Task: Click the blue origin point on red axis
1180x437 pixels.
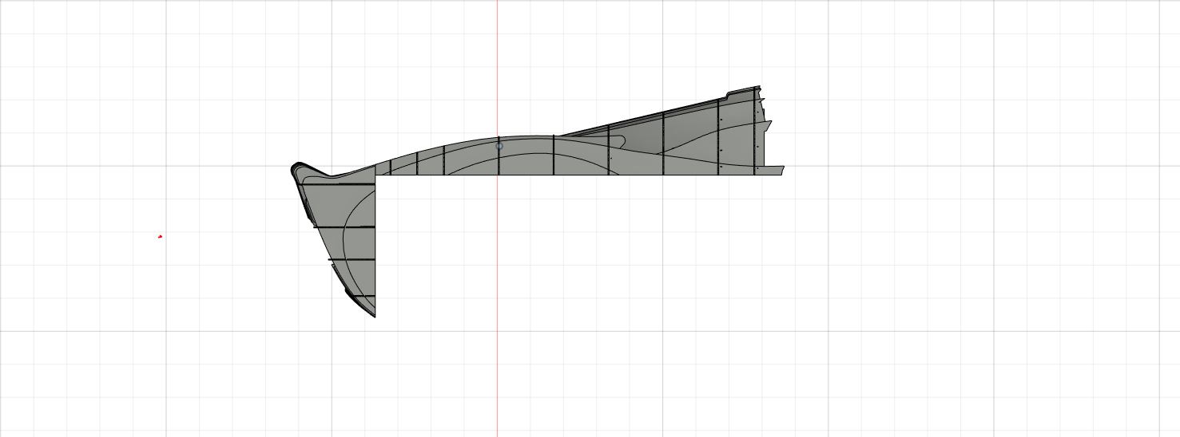Action: [499, 146]
